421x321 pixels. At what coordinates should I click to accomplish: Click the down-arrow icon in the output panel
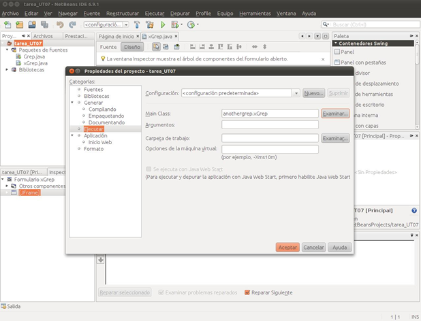(x=101, y=260)
